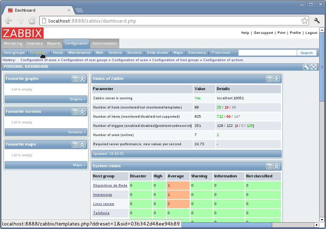Viewport: 326px width, 229px height.
Task: Open Configuration of host groups history link
Action: tap(176, 60)
